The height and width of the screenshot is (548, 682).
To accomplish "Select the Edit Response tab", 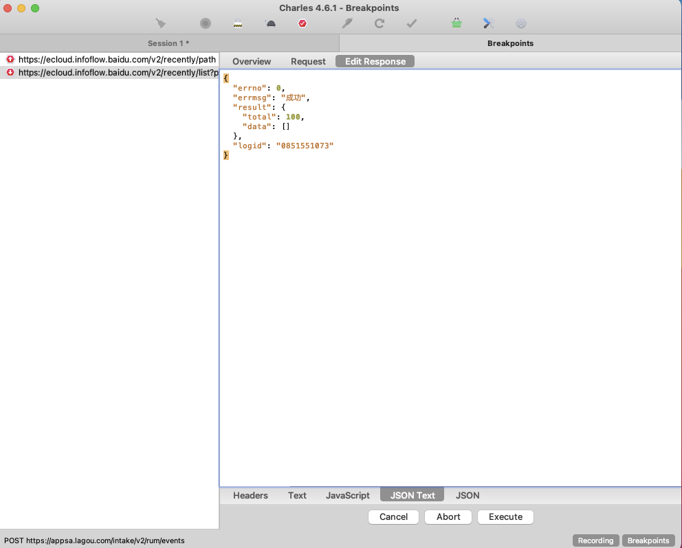I will click(375, 61).
